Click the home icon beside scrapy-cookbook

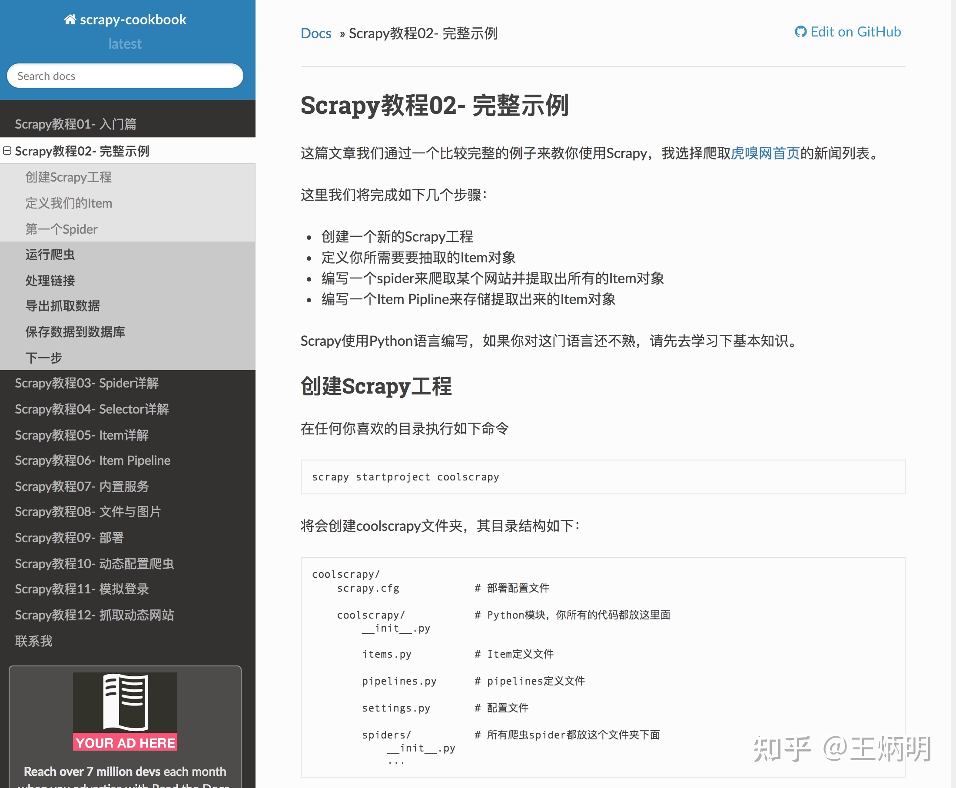pyautogui.click(x=70, y=20)
